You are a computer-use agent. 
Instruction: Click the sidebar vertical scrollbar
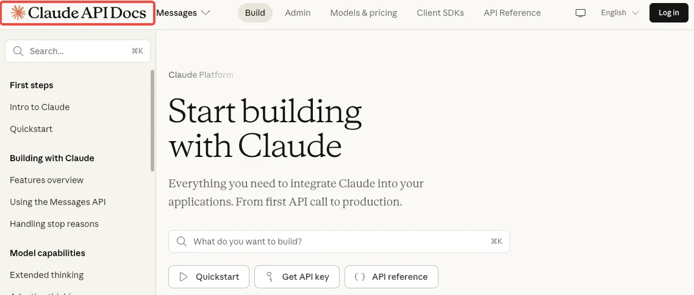(x=152, y=120)
